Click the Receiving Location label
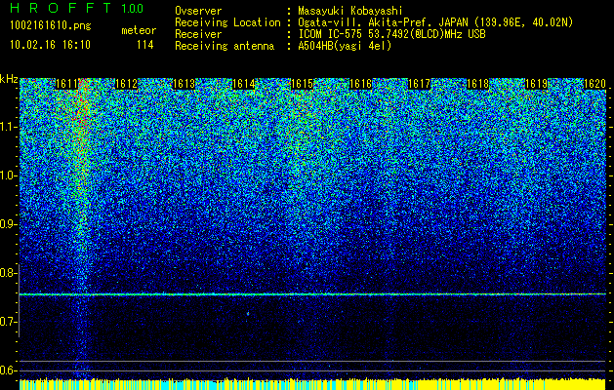The width and height of the screenshot is (614, 390). tap(227, 22)
